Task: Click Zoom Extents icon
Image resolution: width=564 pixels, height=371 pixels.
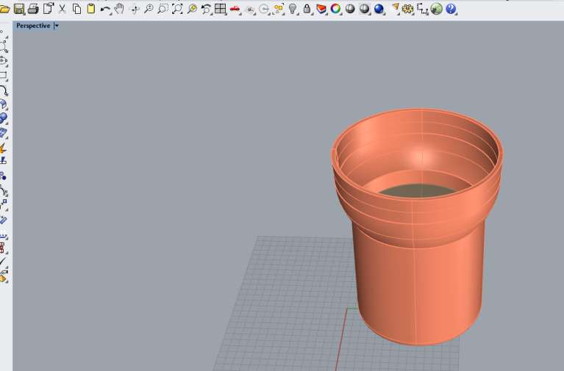Action: (177, 9)
